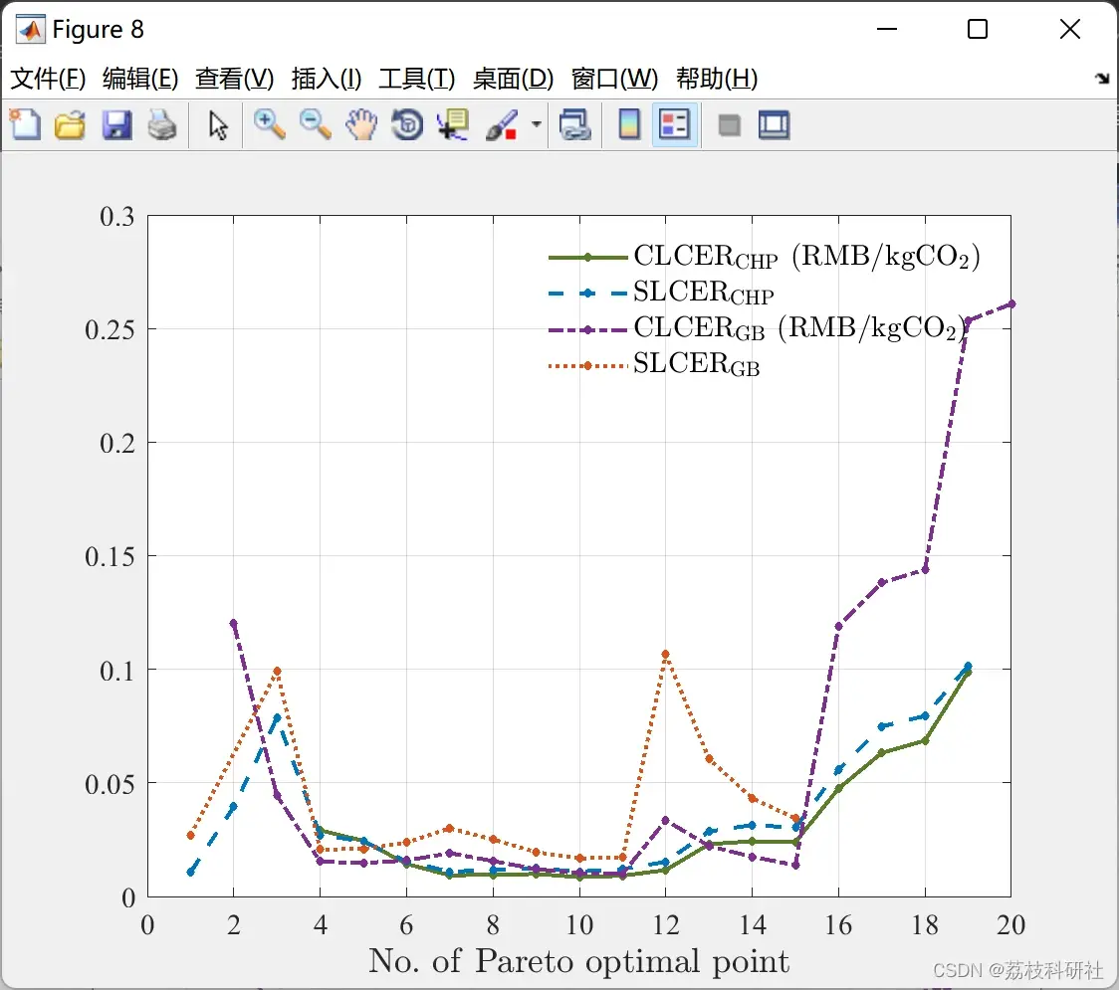Viewport: 1119px width, 990px height.
Task: Toggle the legend with the Insert Legend button
Action: [674, 124]
